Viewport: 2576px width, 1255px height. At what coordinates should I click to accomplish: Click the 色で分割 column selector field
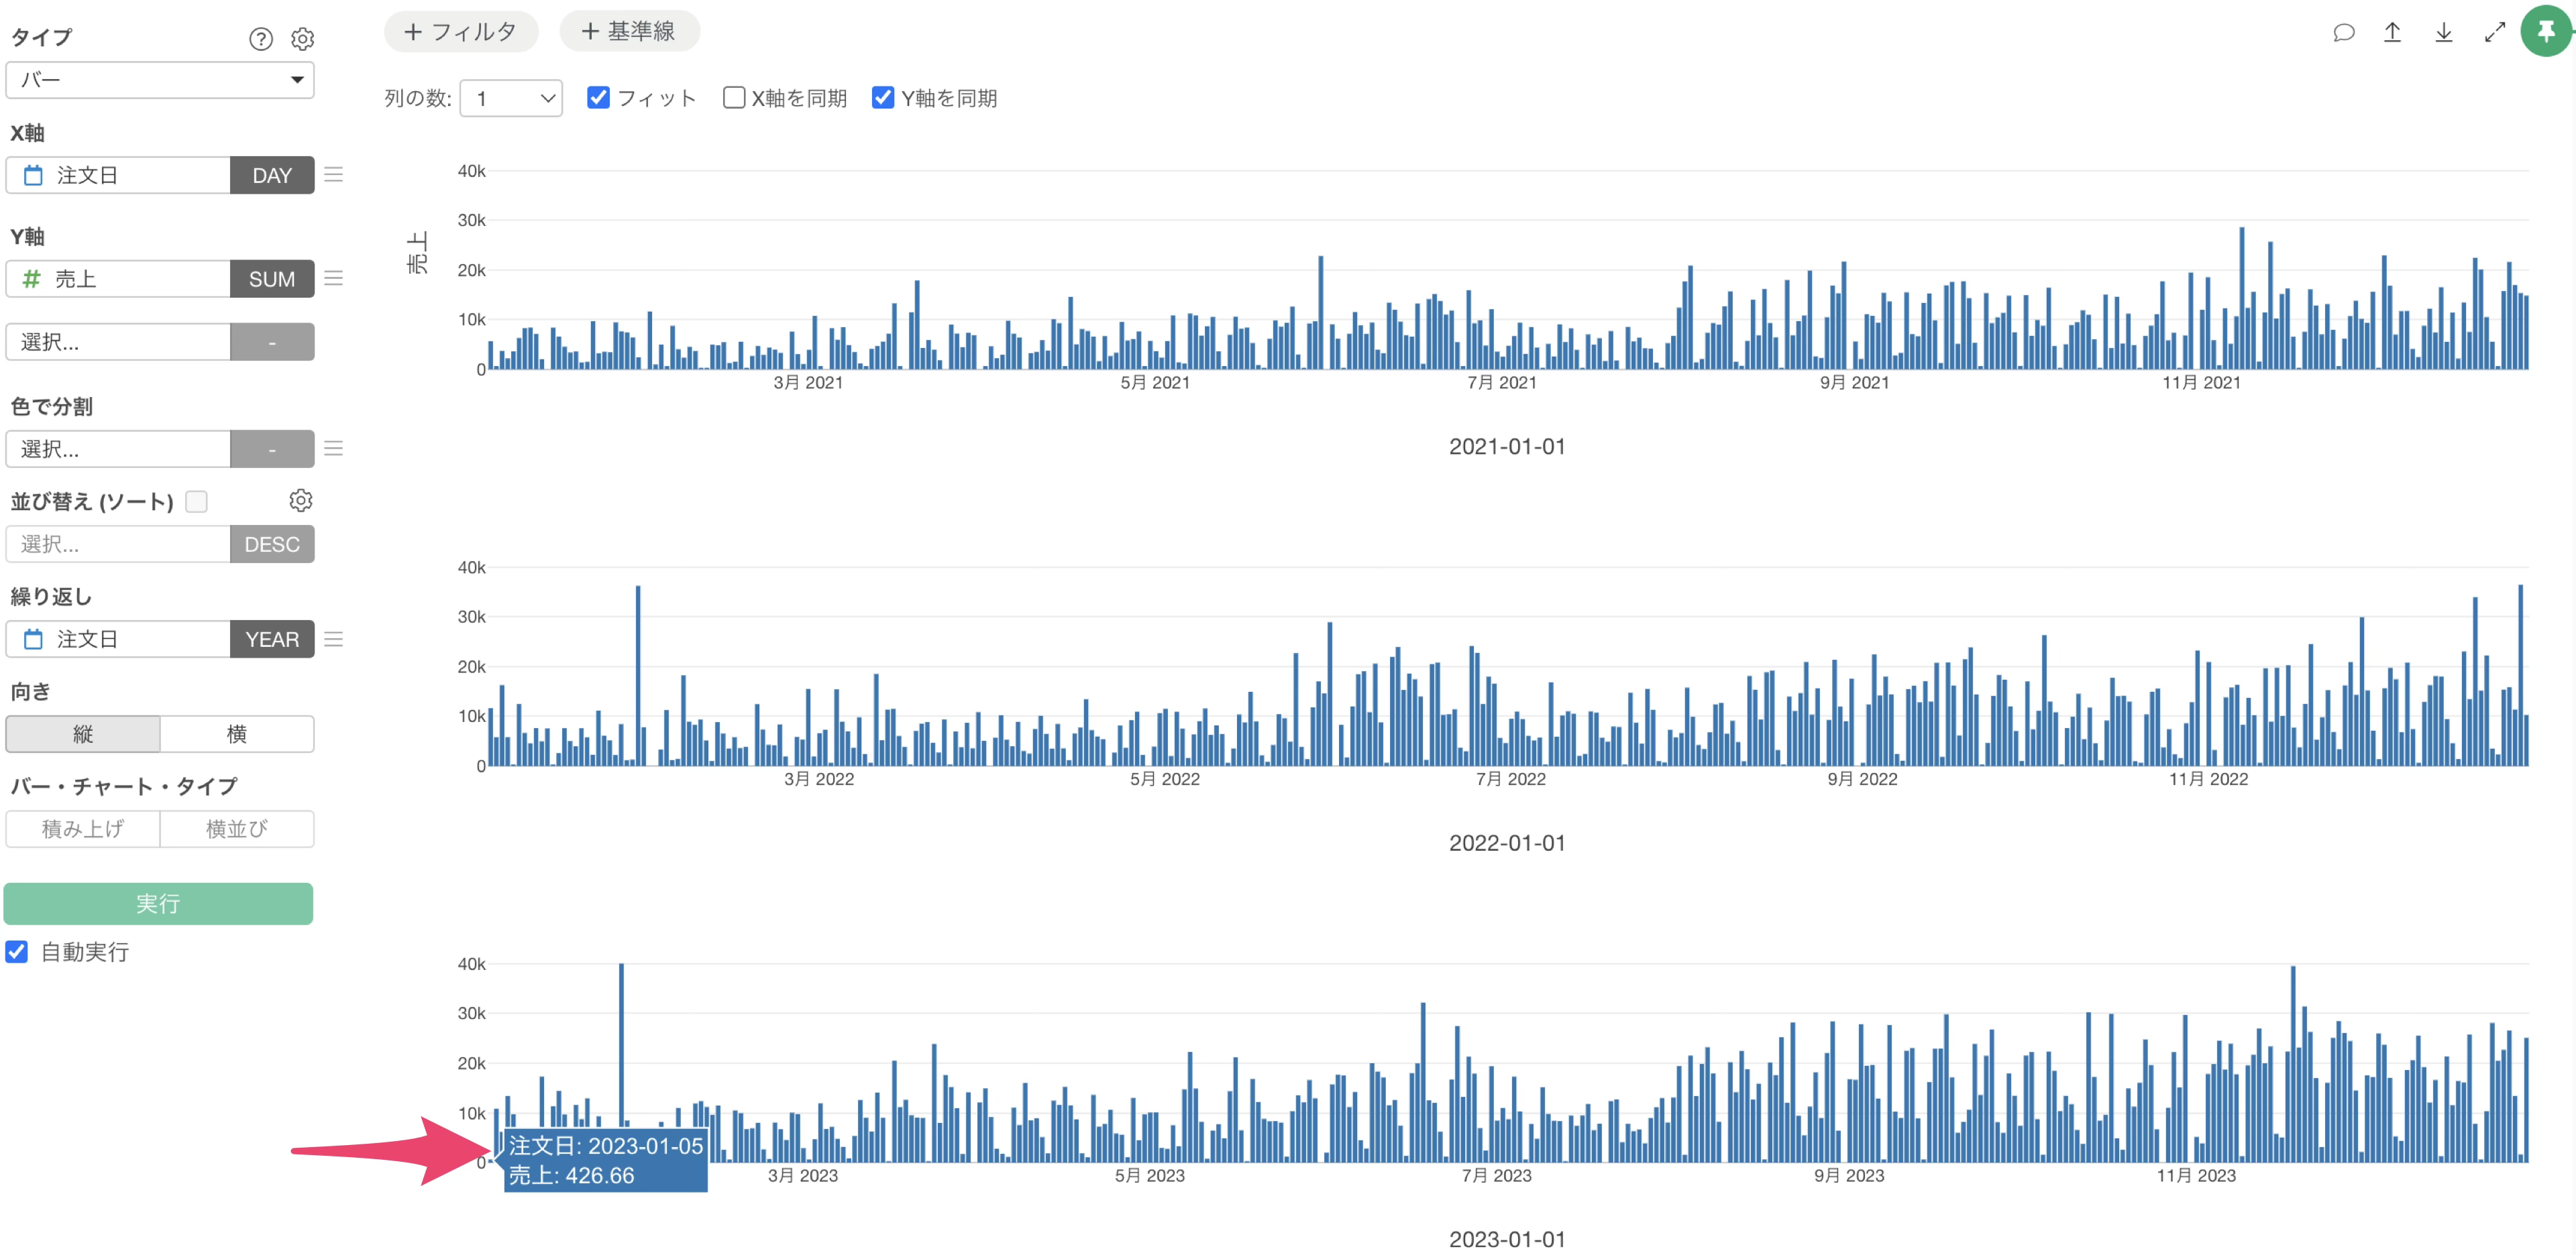[118, 449]
